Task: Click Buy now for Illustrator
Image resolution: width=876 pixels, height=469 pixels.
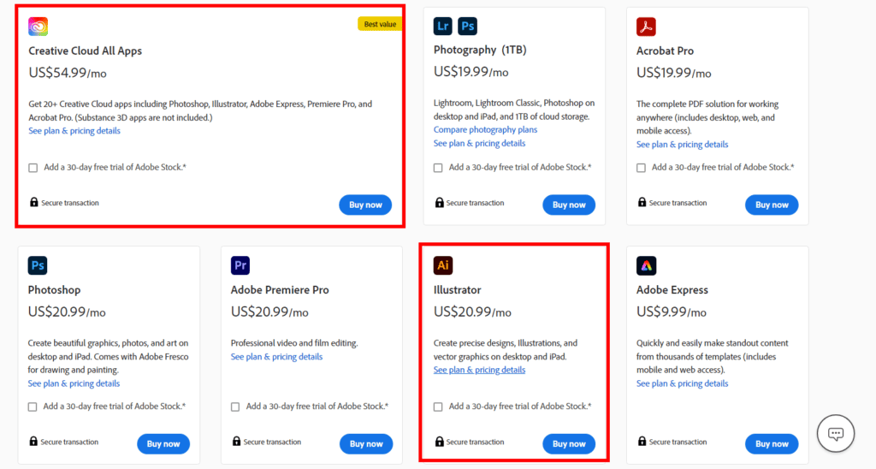Action: (569, 444)
